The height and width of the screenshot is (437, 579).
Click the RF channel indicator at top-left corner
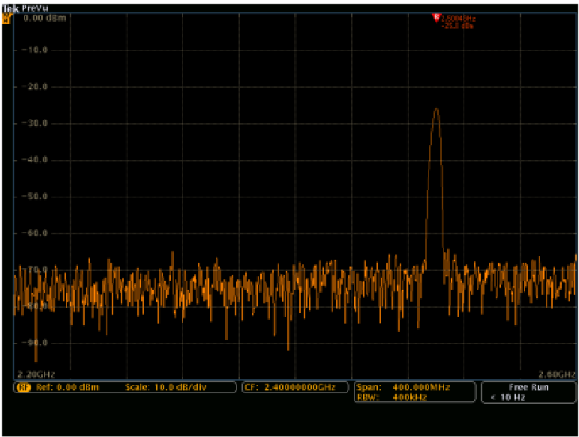7,18
